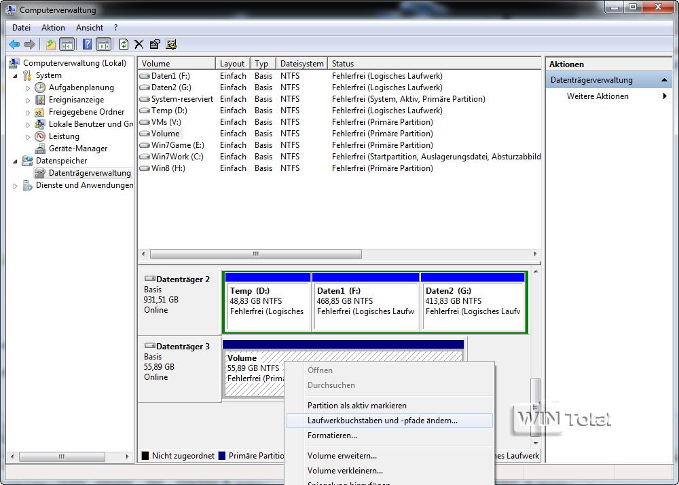This screenshot has height=485, width=679.
Task: Expand the Weitere Aktionen submenu arrow
Action: tap(665, 96)
